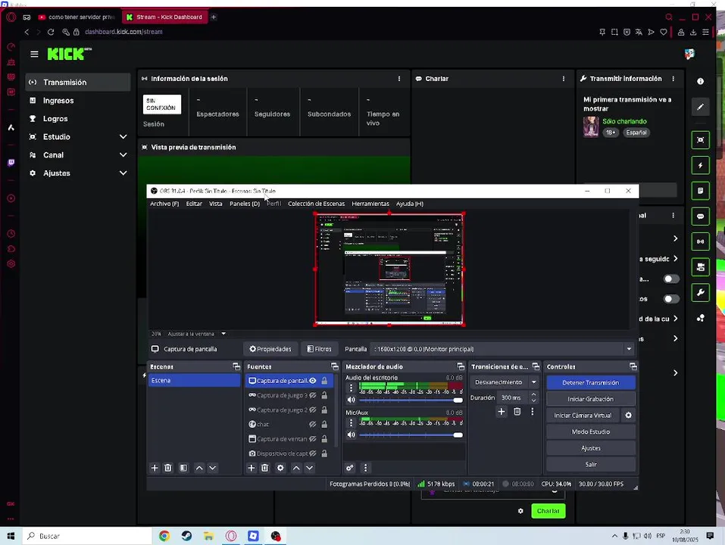
Task: Remove the selected source
Action: point(265,468)
